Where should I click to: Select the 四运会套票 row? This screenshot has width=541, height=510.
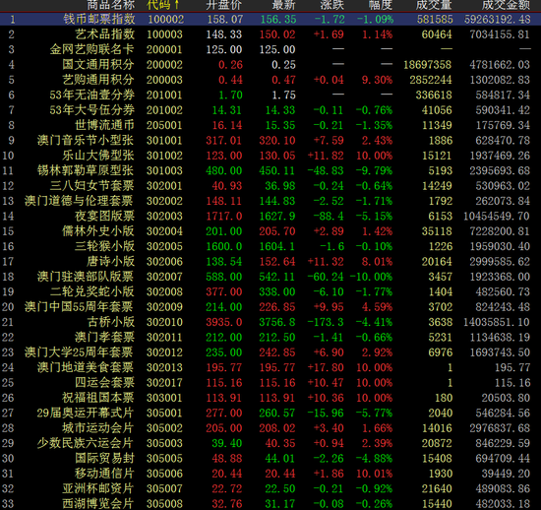click(x=270, y=383)
